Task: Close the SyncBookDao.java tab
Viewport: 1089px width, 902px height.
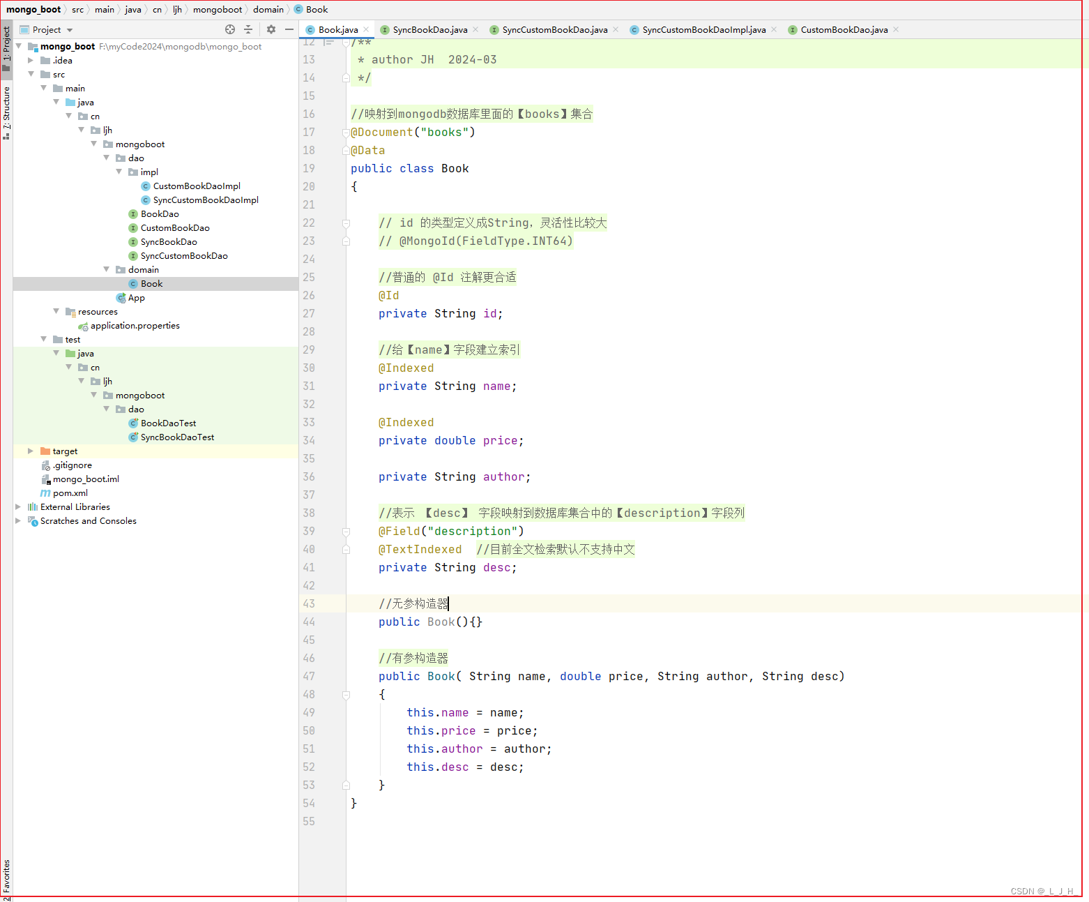Action: point(475,29)
